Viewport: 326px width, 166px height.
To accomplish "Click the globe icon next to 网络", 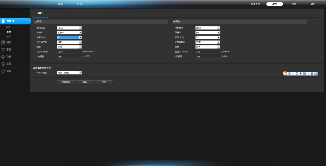I will (3, 42).
